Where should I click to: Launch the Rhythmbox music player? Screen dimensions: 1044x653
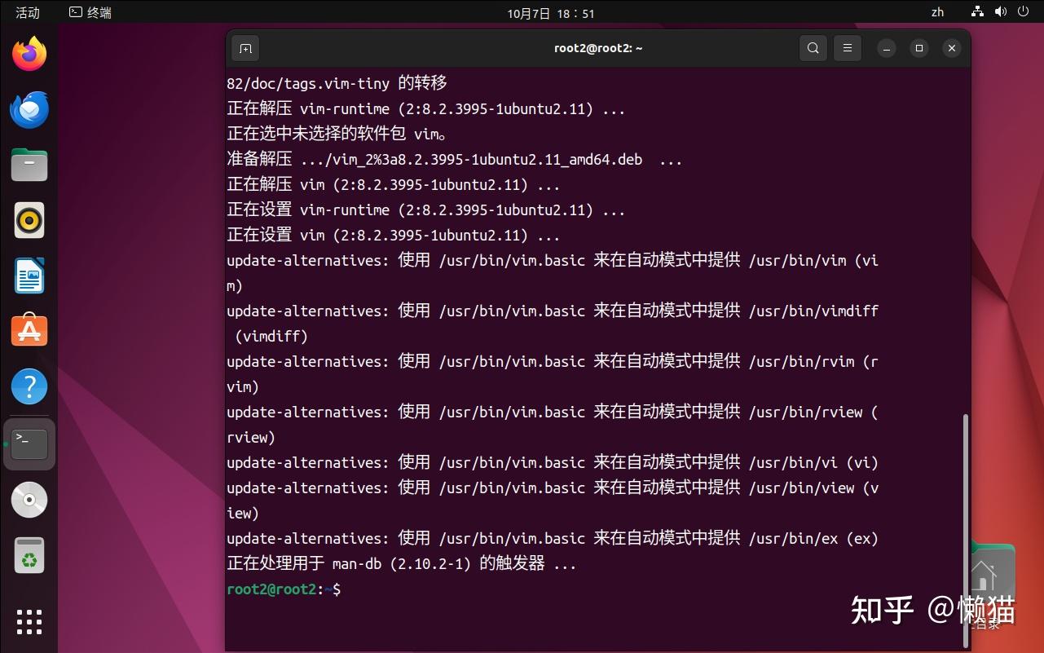[x=29, y=220]
